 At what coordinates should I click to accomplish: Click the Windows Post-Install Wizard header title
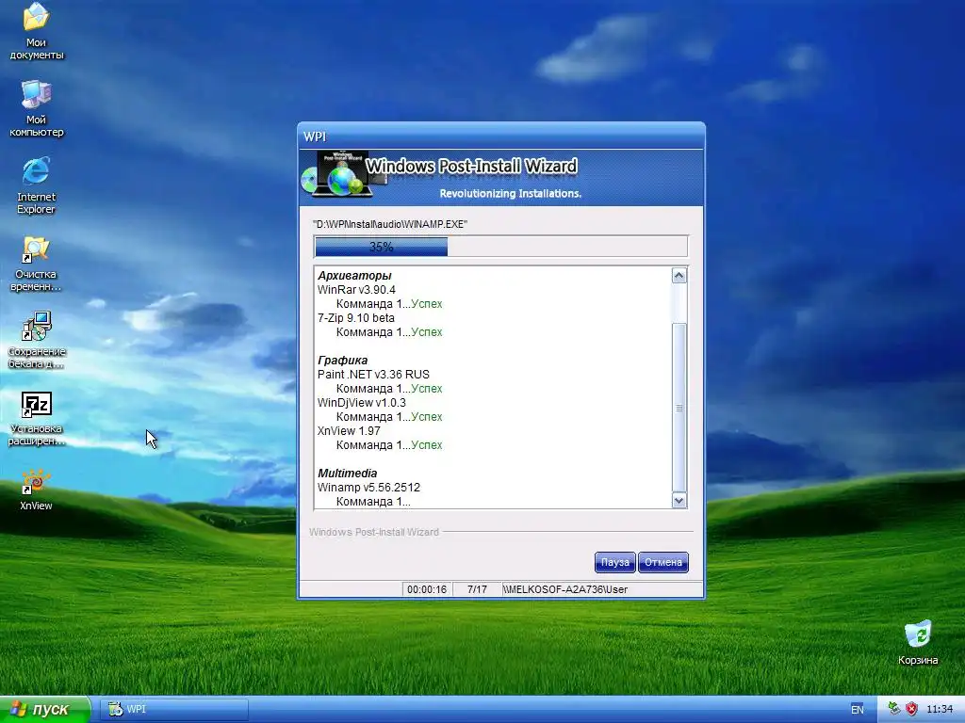471,166
